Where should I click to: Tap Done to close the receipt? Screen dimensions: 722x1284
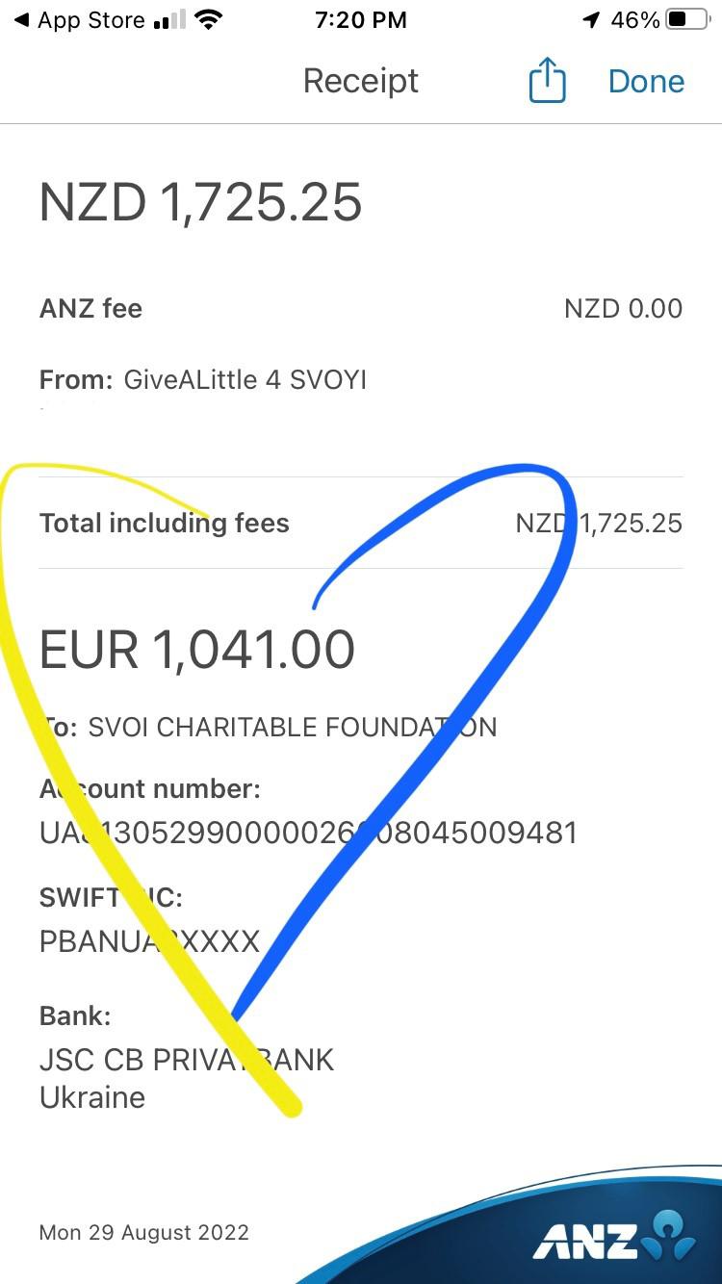pyautogui.click(x=646, y=82)
